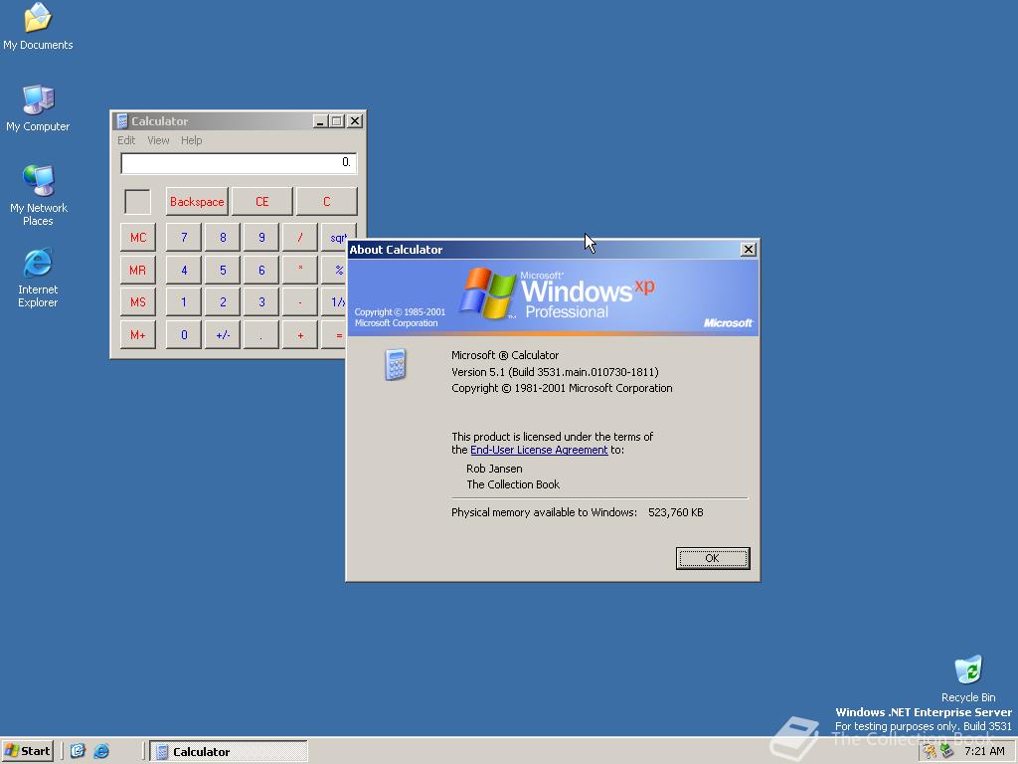Click the minus (-) key
1018x764 pixels.
point(300,302)
